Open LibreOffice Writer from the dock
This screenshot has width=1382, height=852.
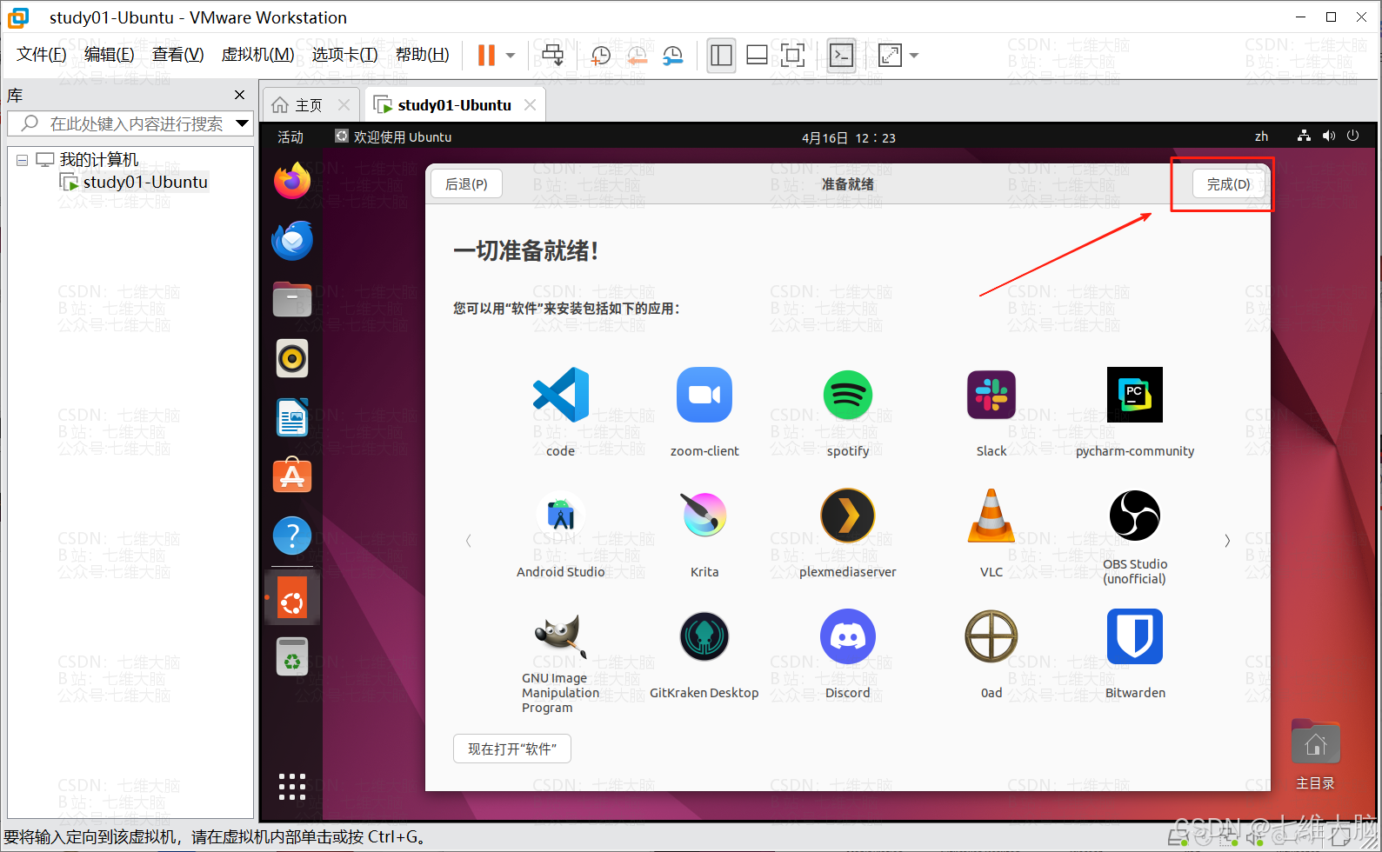[292, 417]
